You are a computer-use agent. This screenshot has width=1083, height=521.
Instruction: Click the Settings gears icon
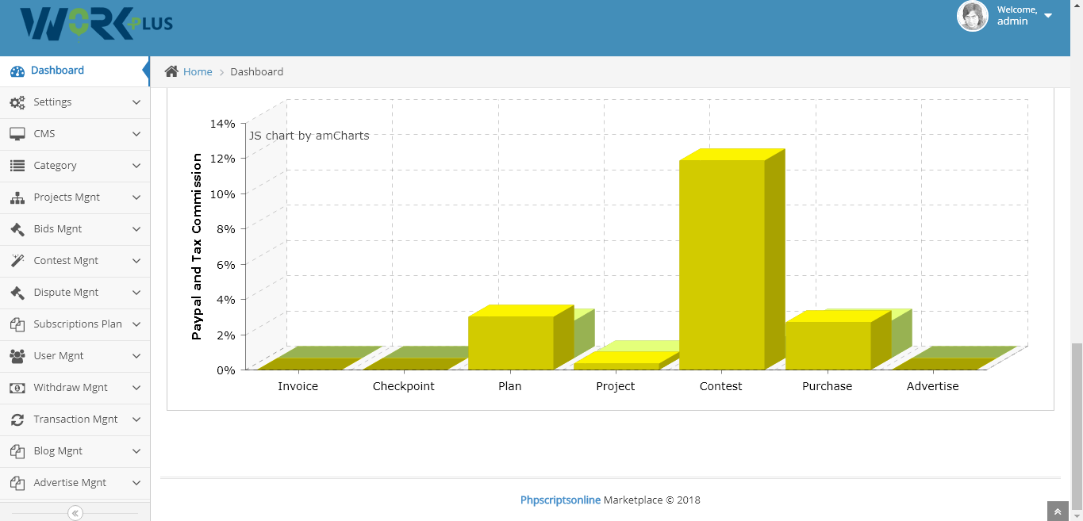(x=17, y=102)
